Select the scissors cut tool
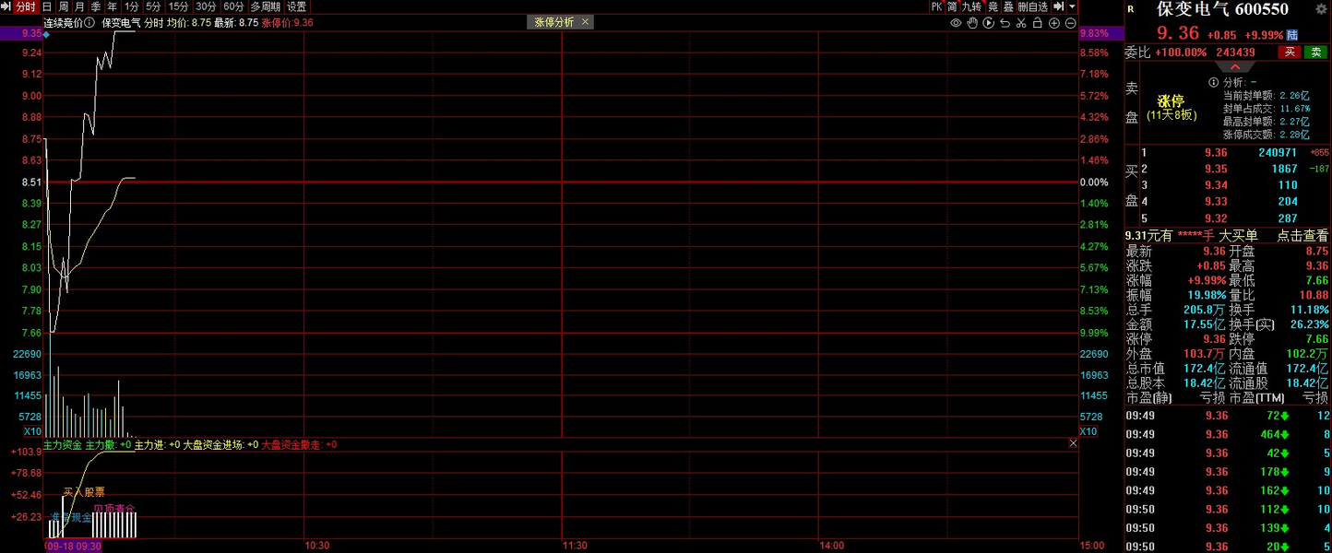1332x553 pixels. click(1022, 23)
